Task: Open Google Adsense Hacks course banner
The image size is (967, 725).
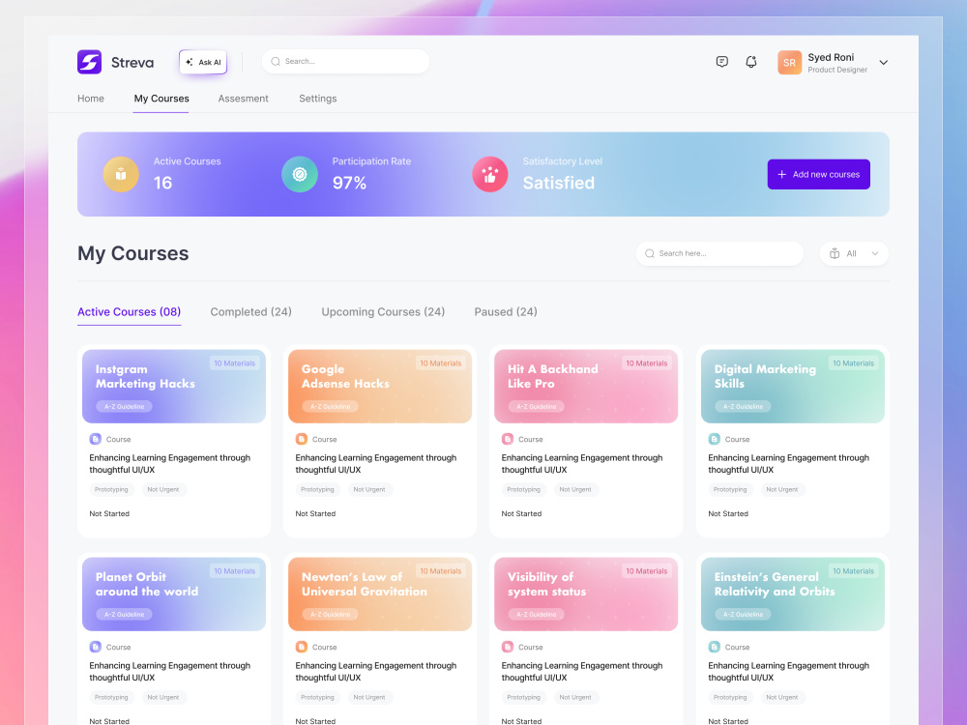Action: pos(380,387)
